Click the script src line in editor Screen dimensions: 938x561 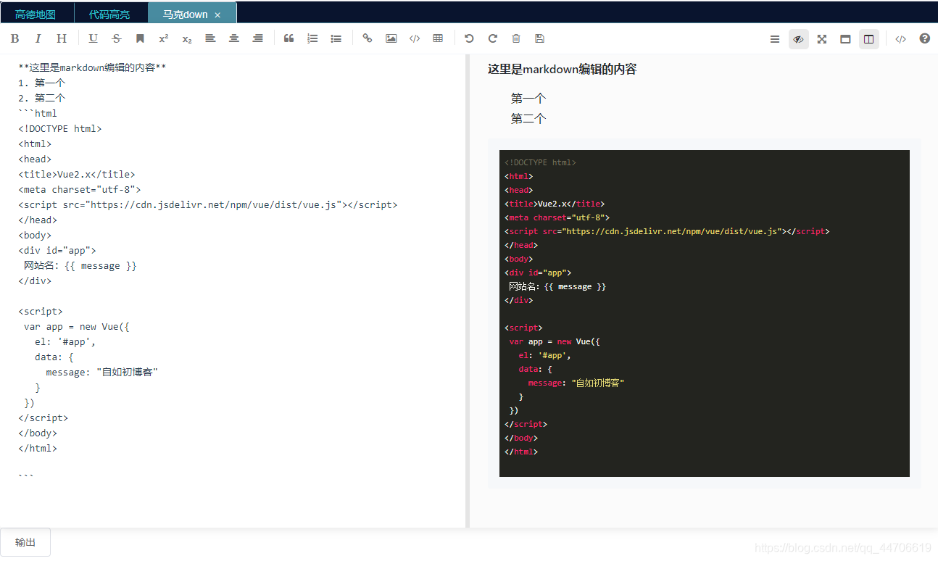(x=208, y=204)
